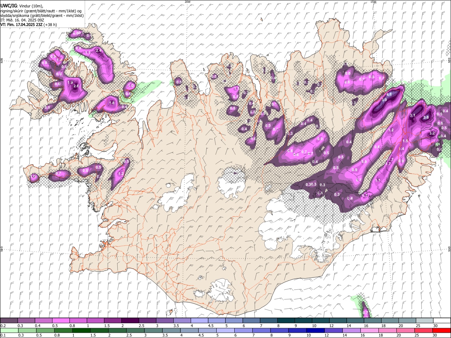Click the dark purple 2–2.5 swatch in upper legend row
The height and width of the screenshot is (338, 451).
click(x=130, y=320)
